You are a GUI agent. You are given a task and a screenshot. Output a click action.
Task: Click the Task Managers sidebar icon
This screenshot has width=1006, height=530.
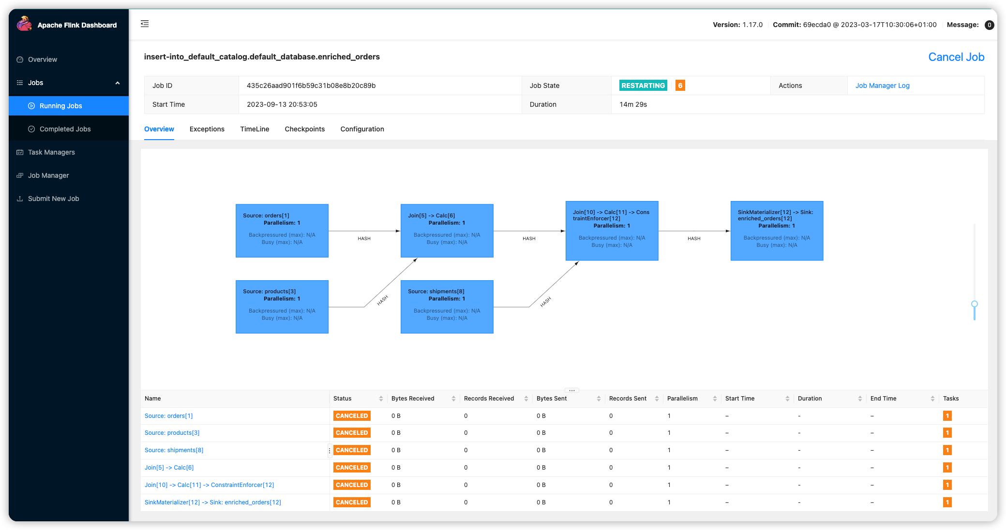tap(20, 152)
